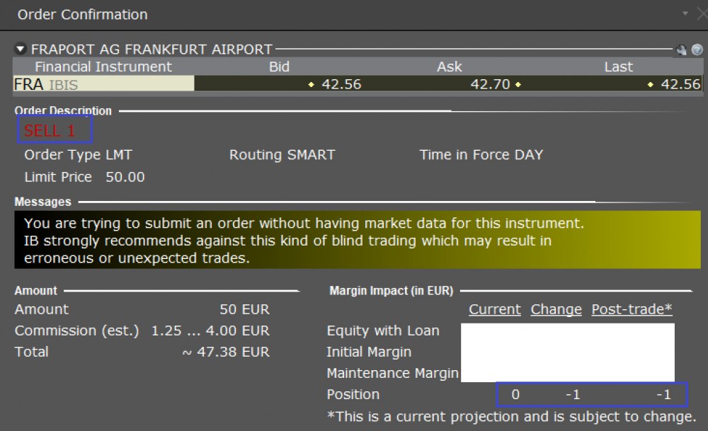Click the Commission estimate 1.25 ... 4.00 EUR
The image size is (708, 431).
click(x=210, y=331)
